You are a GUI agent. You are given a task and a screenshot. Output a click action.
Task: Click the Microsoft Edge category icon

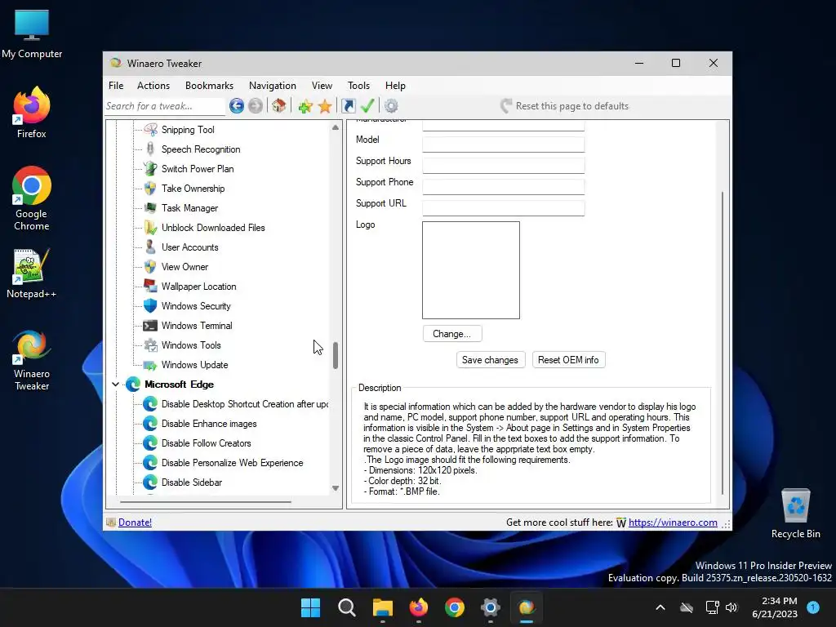point(133,385)
